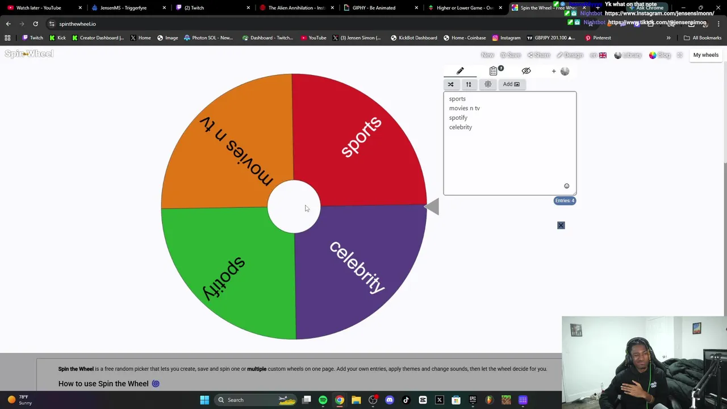
Task: Click the shuffle entries icon
Action: (450, 84)
